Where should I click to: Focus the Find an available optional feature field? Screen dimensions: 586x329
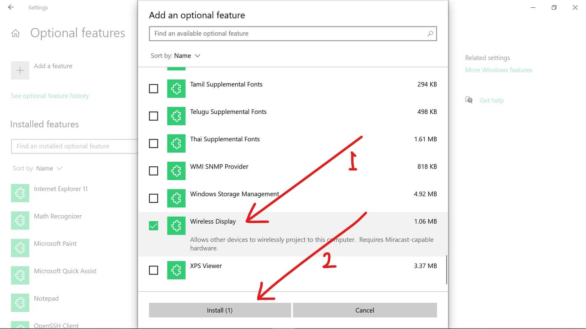[293, 34]
